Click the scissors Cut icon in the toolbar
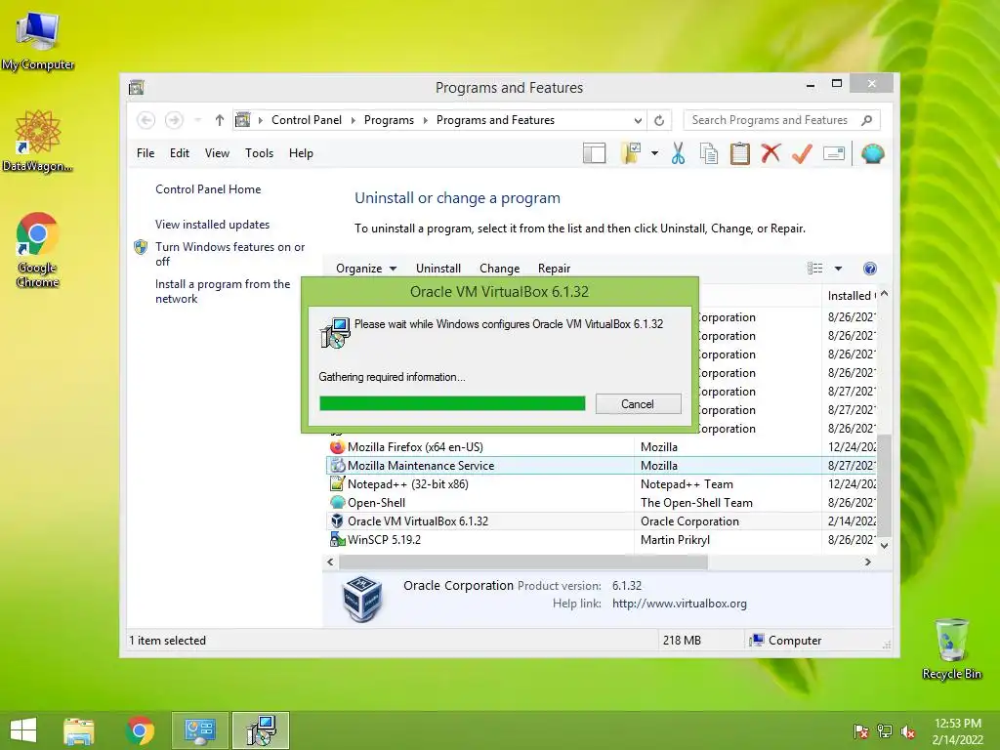This screenshot has width=1000, height=750. [x=678, y=153]
